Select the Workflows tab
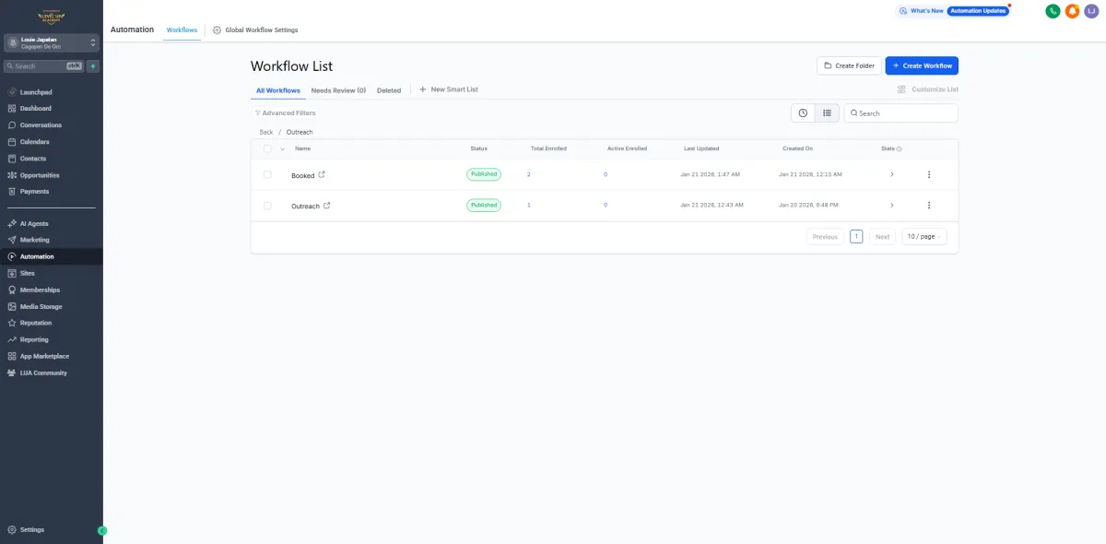The height and width of the screenshot is (544, 1106). click(182, 30)
